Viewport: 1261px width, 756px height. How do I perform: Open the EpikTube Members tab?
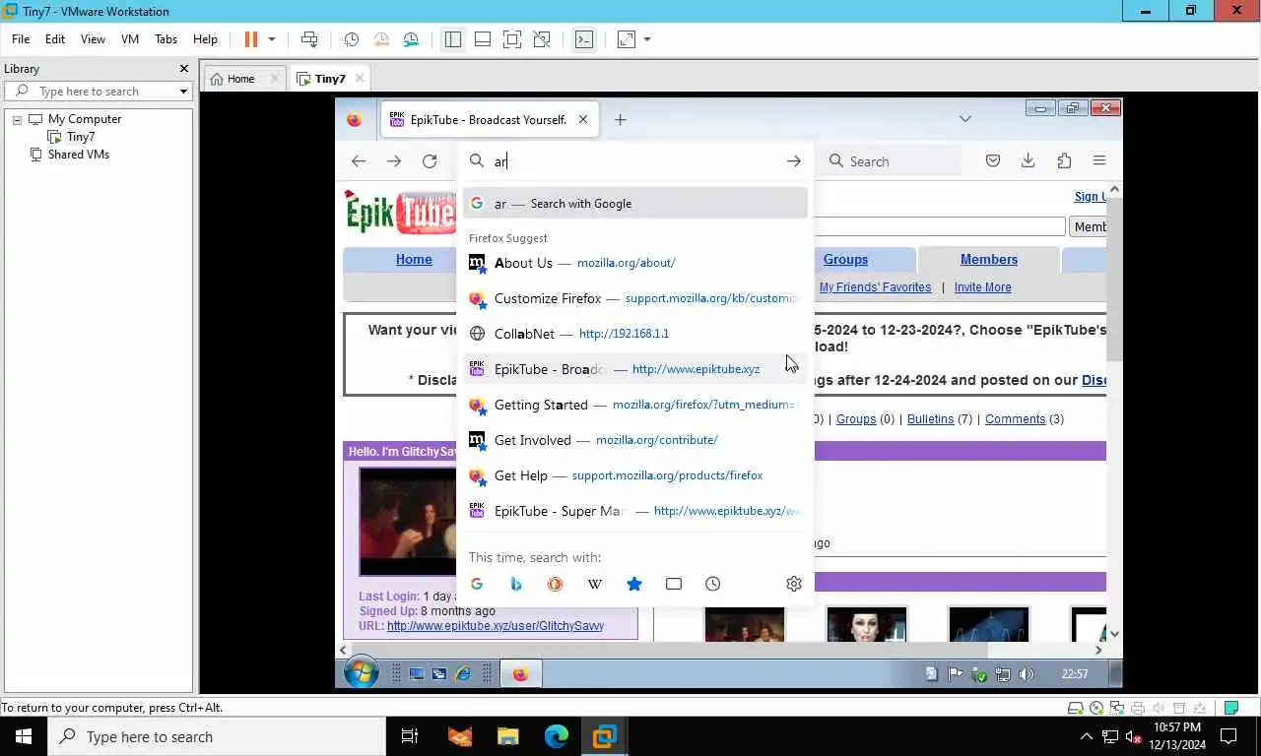pos(989,260)
